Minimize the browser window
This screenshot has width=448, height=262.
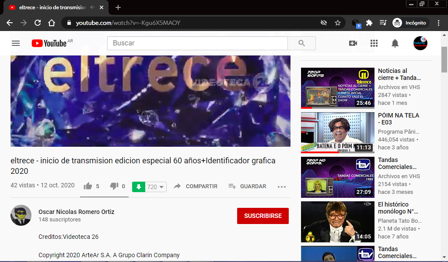pos(411,4)
